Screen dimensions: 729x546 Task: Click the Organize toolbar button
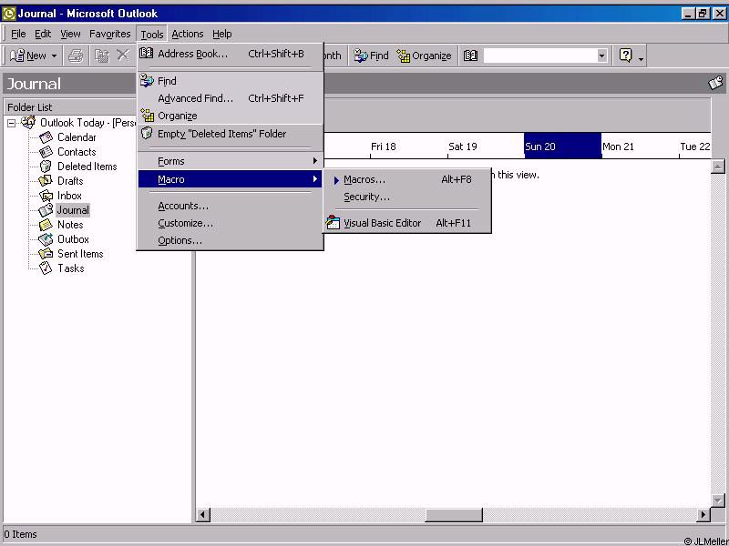pos(424,56)
